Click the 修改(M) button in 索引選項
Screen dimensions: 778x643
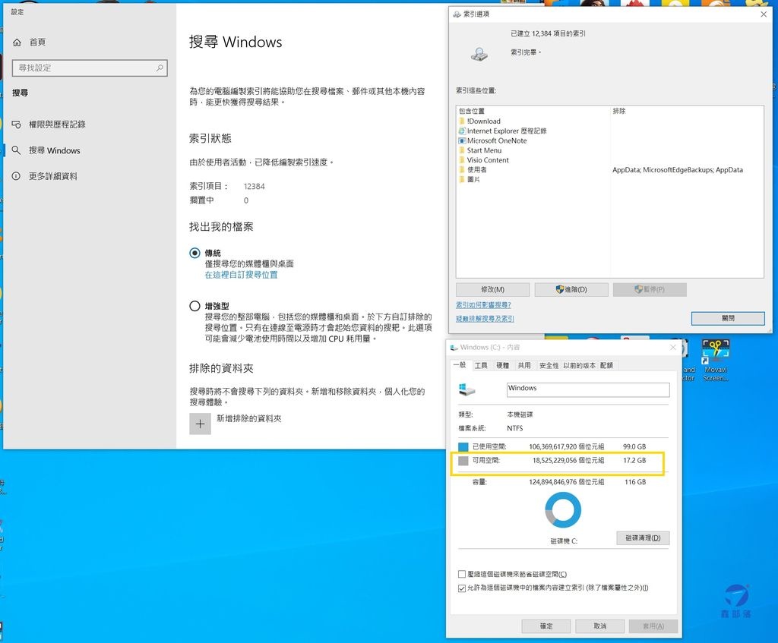[492, 289]
